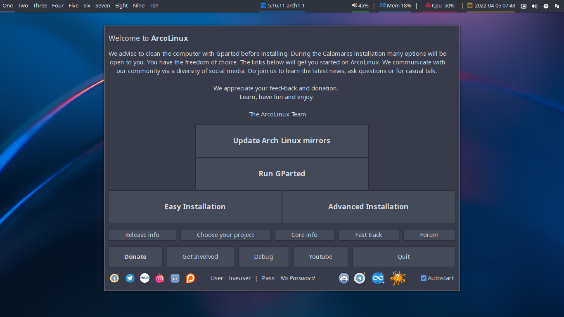Viewport: 564px width, 317px height.
Task: Click the Get Involved button
Action: [x=200, y=257]
